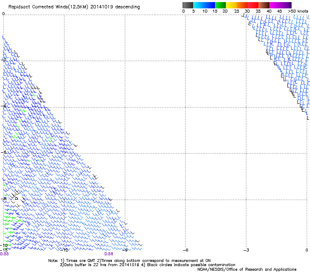Click the magenta 40-45 knots color swatch

[275, 5]
